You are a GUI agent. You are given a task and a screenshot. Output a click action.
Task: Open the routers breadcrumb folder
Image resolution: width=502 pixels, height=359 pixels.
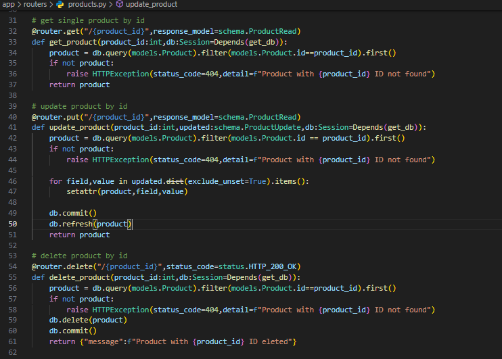35,5
